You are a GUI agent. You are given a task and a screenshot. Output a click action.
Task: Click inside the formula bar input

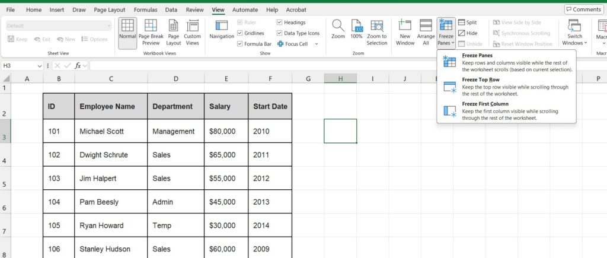tap(347, 66)
